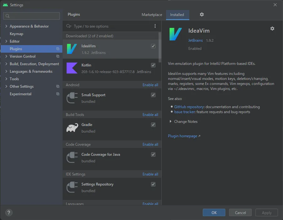Disable the IdeaVim plugin checkbox
The image size is (283, 220).
[153, 46]
